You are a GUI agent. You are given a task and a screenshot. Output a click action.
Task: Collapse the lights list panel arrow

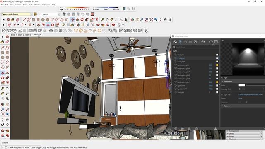tap(220, 84)
